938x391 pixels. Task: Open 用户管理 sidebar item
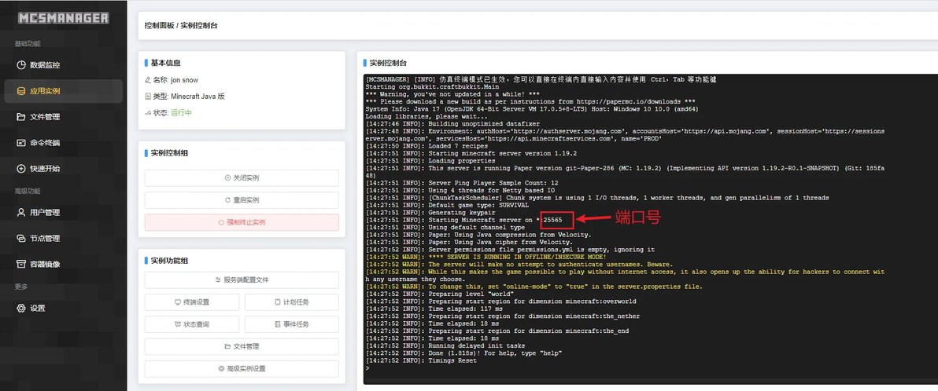[63, 212]
